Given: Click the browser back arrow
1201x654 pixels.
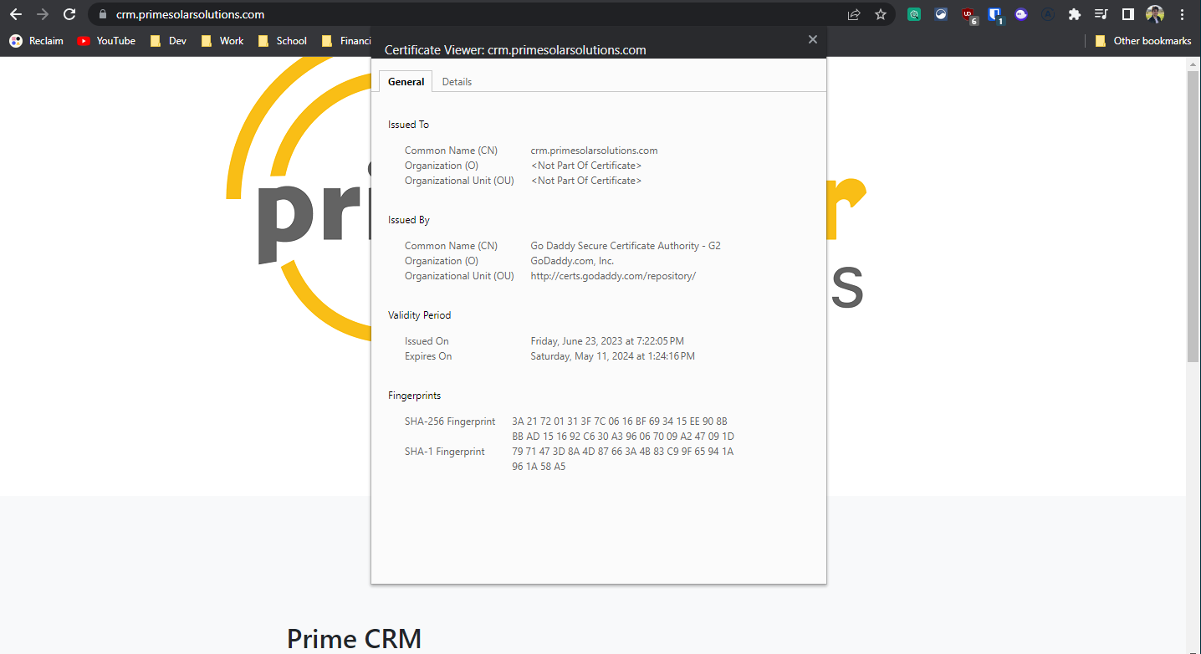Looking at the screenshot, I should click(x=15, y=14).
